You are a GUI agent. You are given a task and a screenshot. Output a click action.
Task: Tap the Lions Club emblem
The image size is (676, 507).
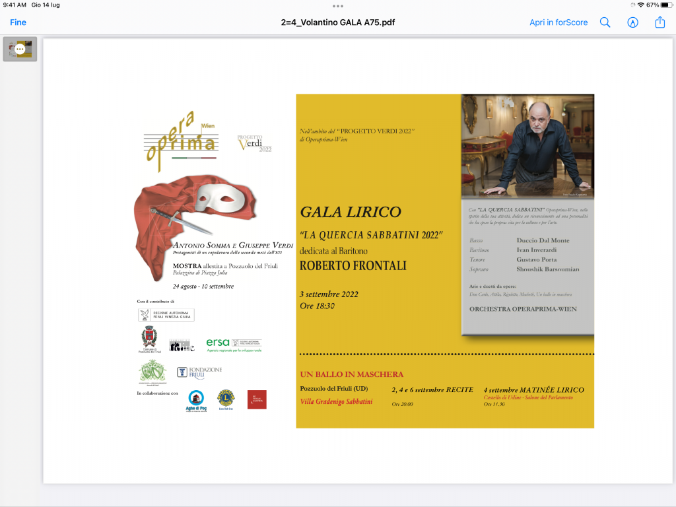click(x=226, y=399)
